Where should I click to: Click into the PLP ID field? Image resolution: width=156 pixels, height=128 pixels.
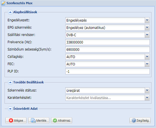point(108,71)
